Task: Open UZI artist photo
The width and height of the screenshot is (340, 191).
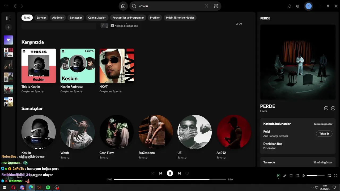Action: [195, 132]
